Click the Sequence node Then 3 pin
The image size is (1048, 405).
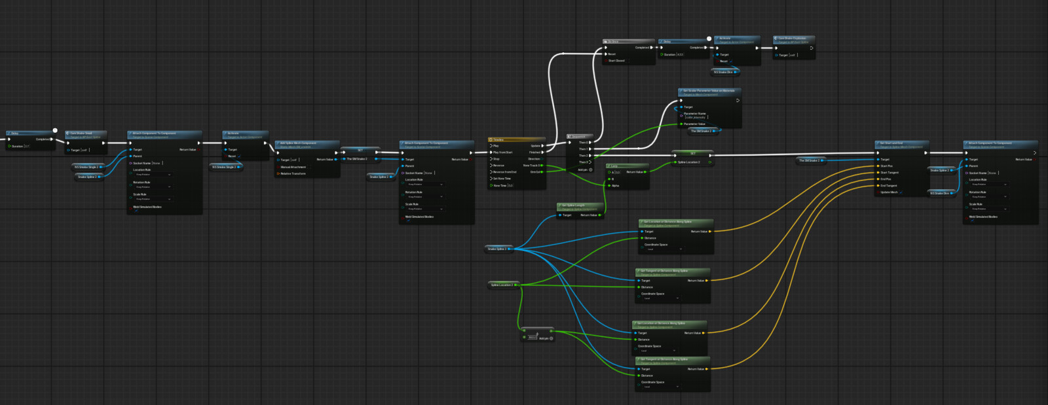pos(590,162)
